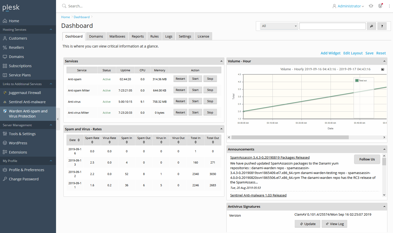Sort the table by Date column
The width and height of the screenshot is (393, 233).
tap(75, 140)
